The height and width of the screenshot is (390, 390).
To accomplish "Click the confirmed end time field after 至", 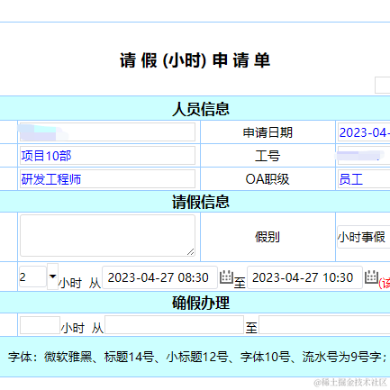I will (x=324, y=324).
